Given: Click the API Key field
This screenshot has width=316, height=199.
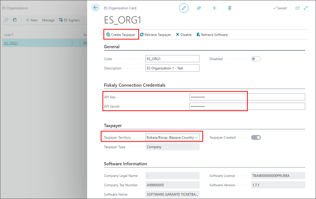Looking at the screenshot, I should coord(247,97).
